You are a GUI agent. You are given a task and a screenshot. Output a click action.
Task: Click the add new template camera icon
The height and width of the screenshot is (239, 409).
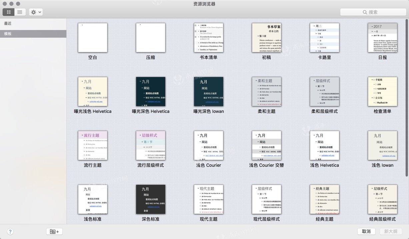[x=54, y=231]
